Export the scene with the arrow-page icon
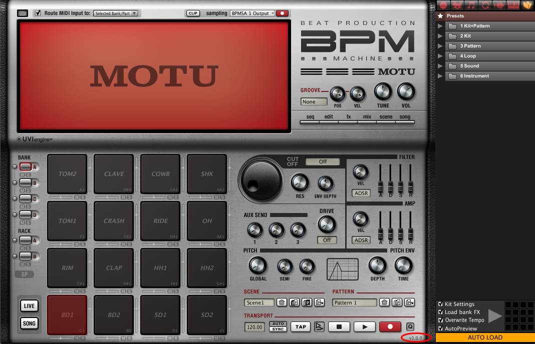The image size is (535, 344). pyautogui.click(x=320, y=302)
